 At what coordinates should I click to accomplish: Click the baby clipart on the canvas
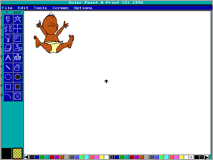point(54,33)
